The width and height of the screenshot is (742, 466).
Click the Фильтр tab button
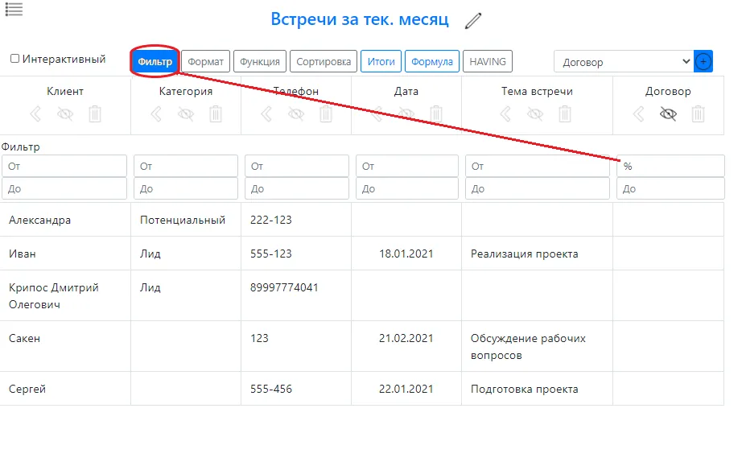pyautogui.click(x=155, y=61)
